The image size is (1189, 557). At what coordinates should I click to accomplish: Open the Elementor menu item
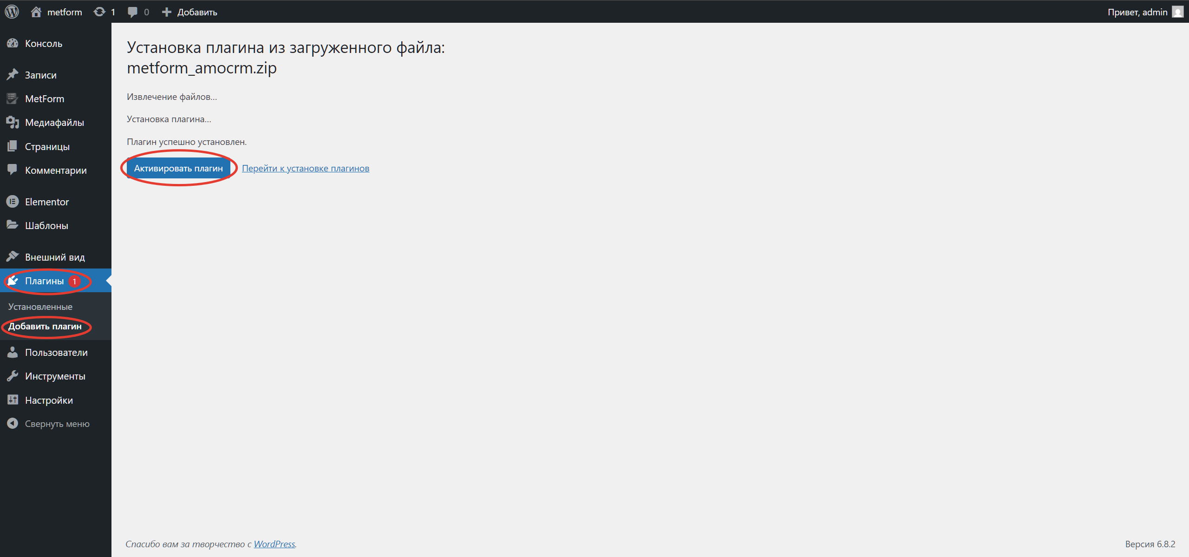(x=56, y=202)
